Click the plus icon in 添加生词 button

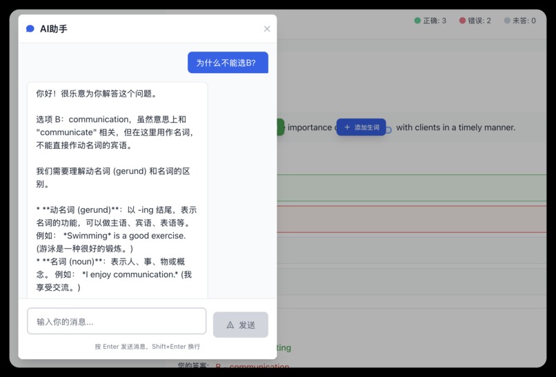(x=347, y=128)
